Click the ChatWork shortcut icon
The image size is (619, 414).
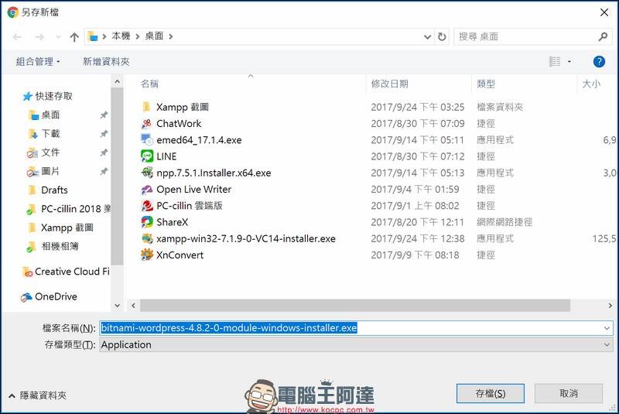pos(147,124)
